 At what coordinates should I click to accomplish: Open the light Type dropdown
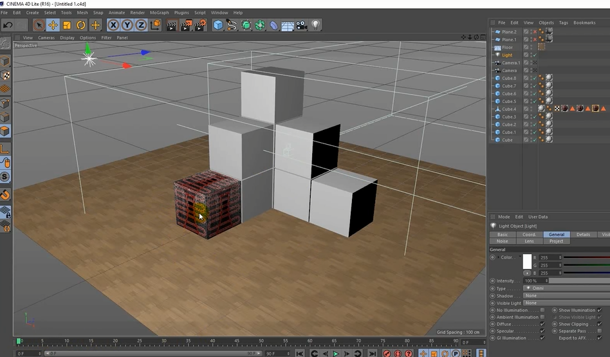(566, 288)
